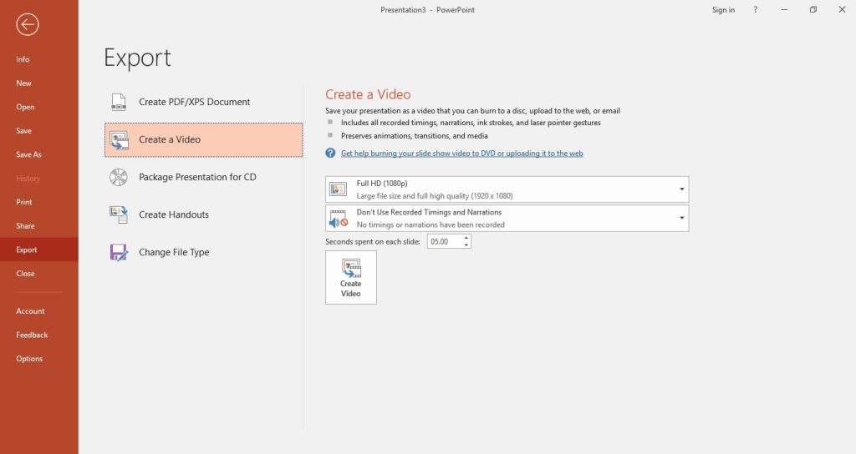The height and width of the screenshot is (454, 856).
Task: Minimize the PowerPoint window
Action: point(784,10)
